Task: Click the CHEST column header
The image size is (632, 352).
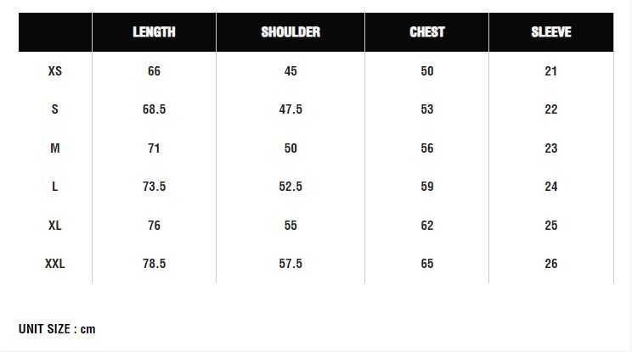Action: (x=426, y=32)
